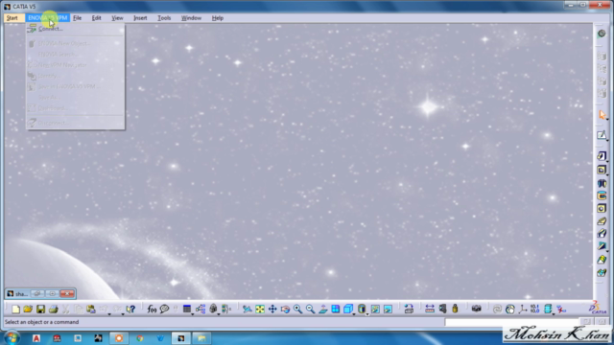This screenshot has height=345, width=614.
Task: Open the Redo history dropdown arrow
Action: (x=123, y=313)
